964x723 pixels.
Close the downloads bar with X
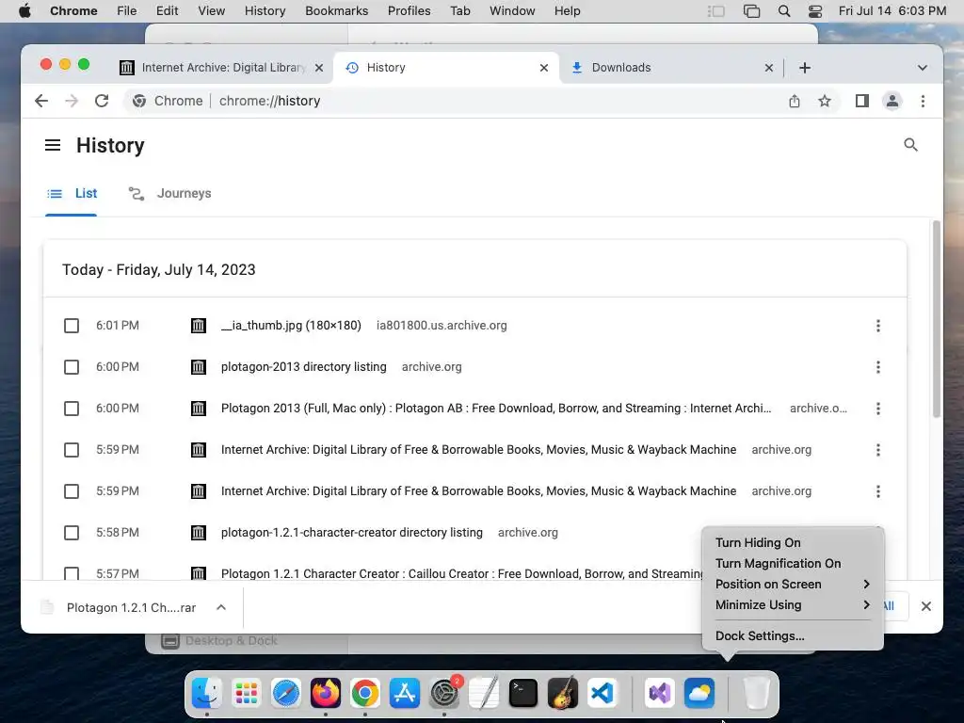(x=926, y=607)
